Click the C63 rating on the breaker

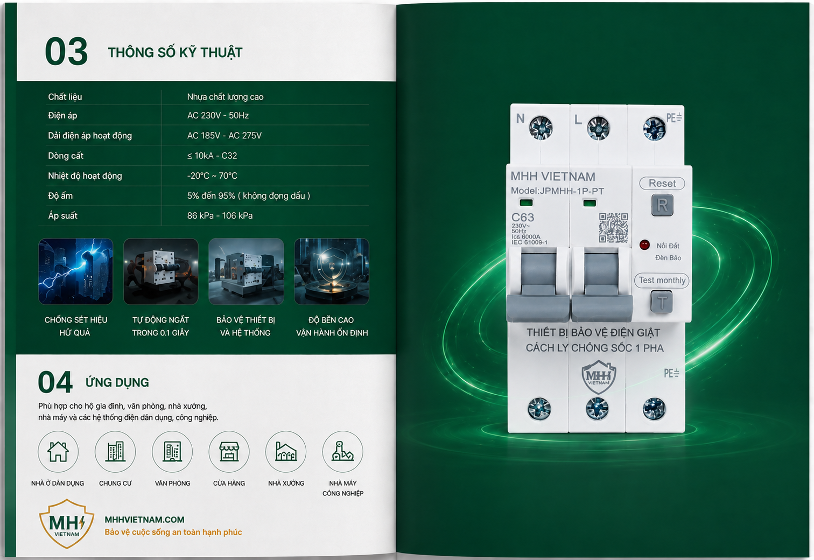pyautogui.click(x=523, y=218)
